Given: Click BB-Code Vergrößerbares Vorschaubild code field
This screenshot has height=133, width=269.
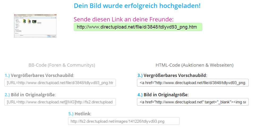Looking at the screenshot, I should point(60,83).
